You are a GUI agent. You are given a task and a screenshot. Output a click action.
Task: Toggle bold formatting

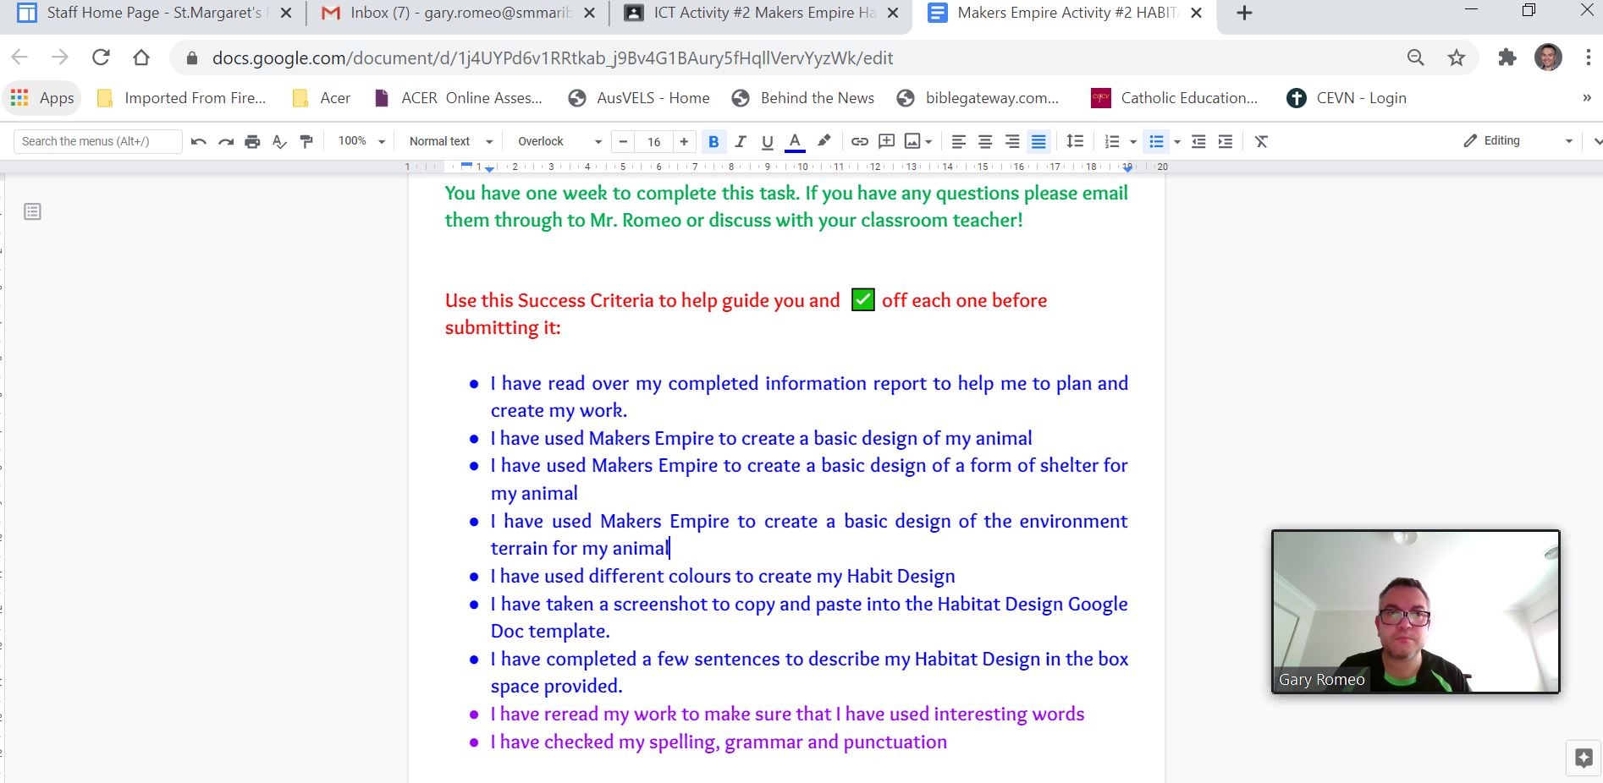(713, 141)
